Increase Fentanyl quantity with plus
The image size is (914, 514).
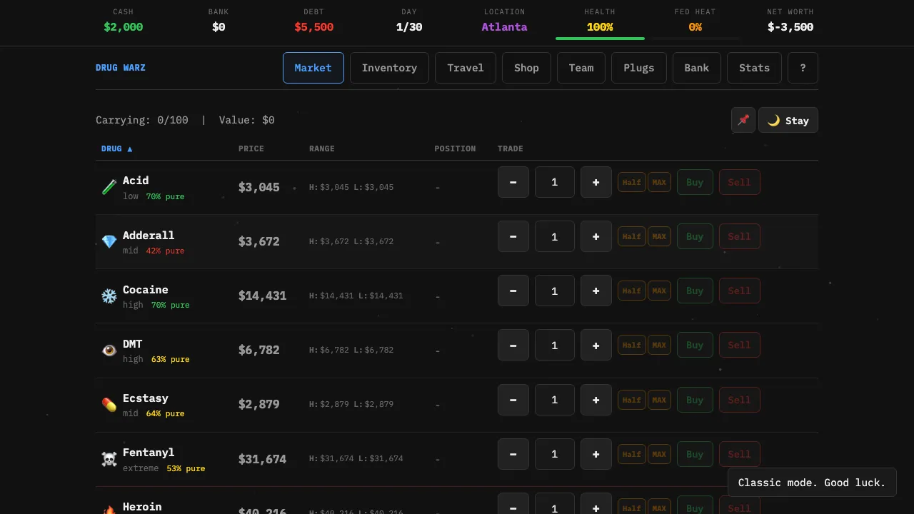(x=596, y=454)
